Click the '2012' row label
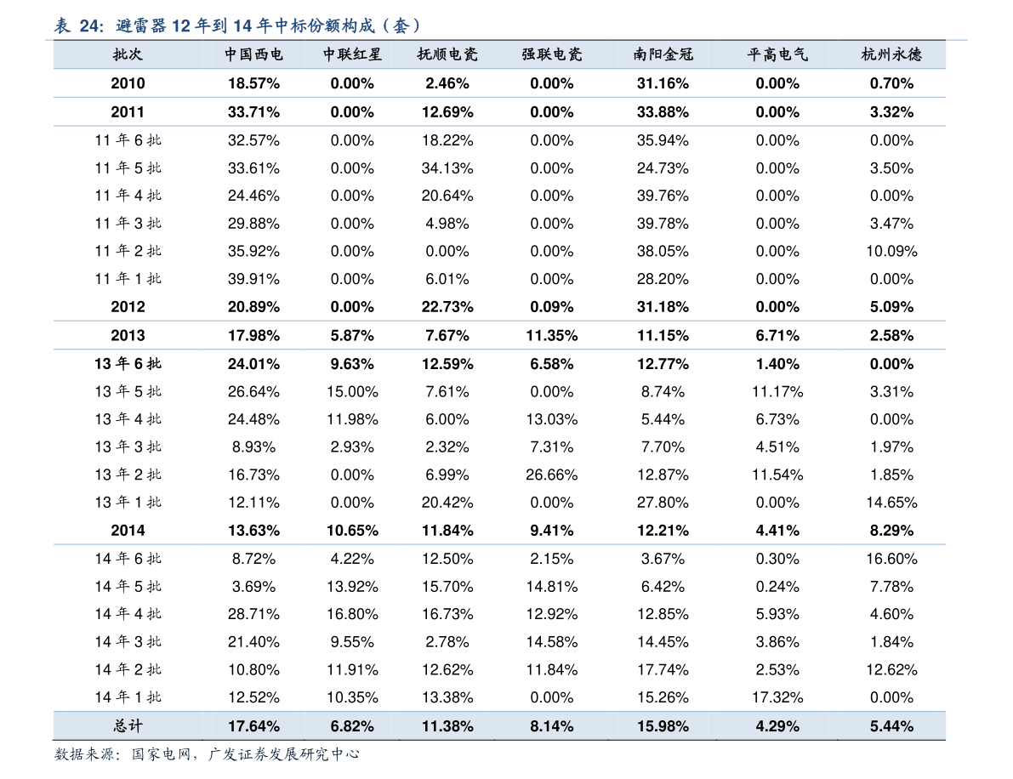The height and width of the screenshot is (779, 1013). pyautogui.click(x=128, y=307)
